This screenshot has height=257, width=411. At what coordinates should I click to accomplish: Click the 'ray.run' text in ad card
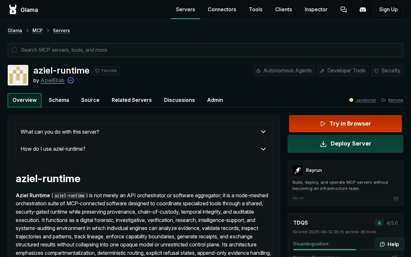coord(298,198)
